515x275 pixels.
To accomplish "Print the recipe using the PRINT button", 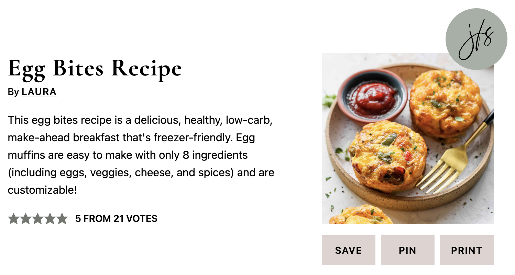I will [x=467, y=250].
